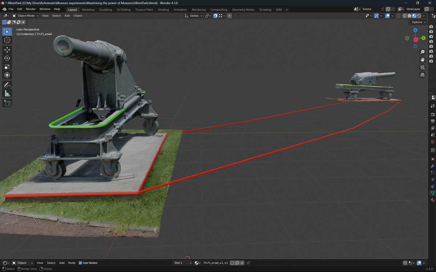The image size is (436, 272).
Task: Toggle proportional editing
Action: tap(229, 16)
